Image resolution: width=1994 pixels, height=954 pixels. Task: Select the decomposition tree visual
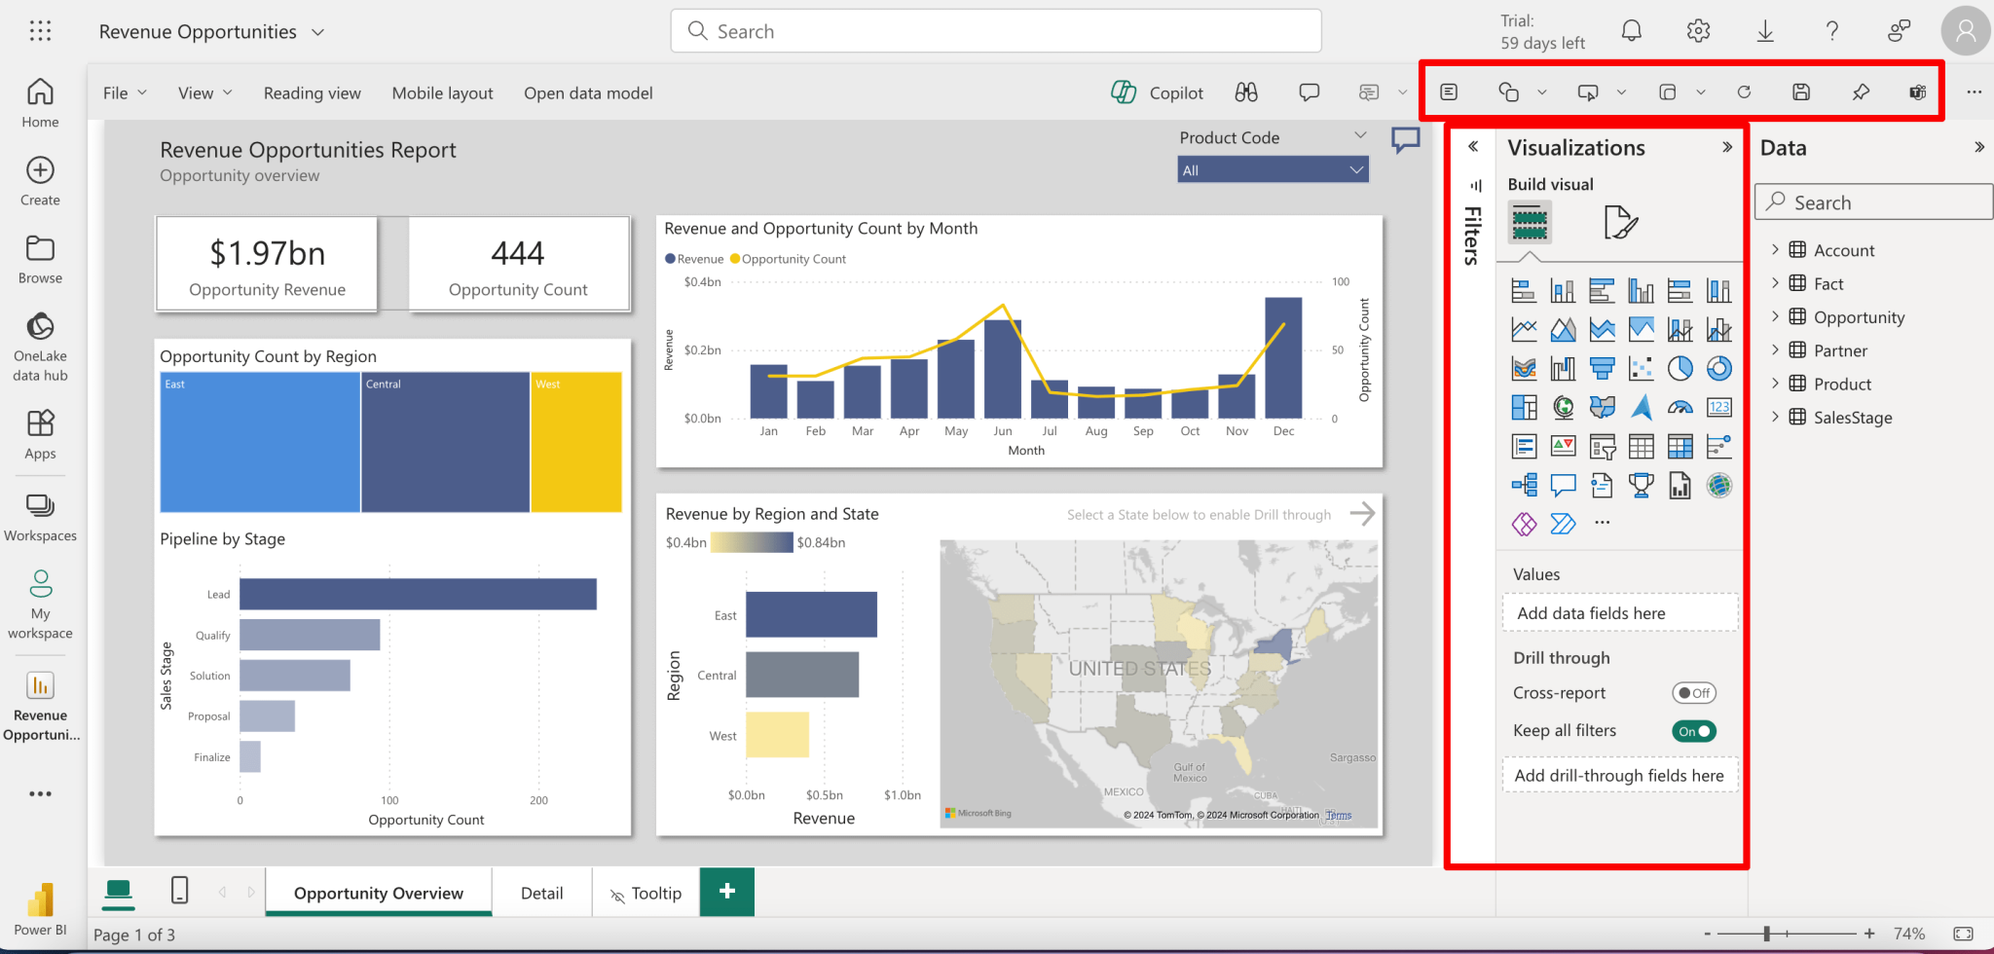1525,484
